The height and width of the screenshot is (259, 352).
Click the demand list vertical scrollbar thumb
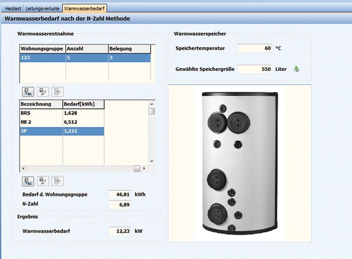(152, 111)
